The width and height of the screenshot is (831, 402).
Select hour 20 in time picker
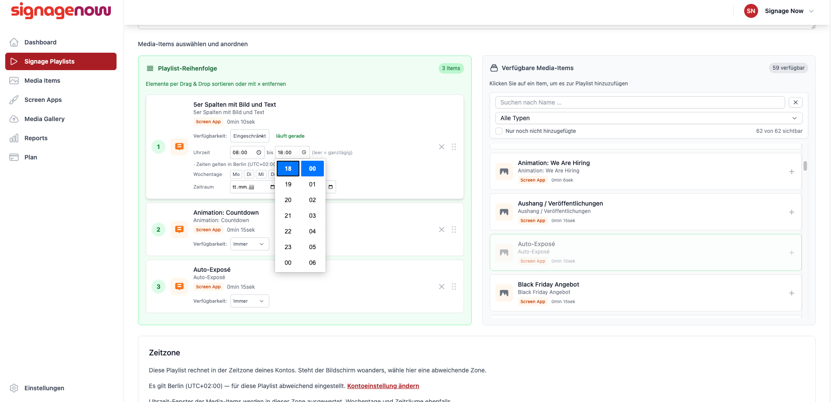(288, 200)
